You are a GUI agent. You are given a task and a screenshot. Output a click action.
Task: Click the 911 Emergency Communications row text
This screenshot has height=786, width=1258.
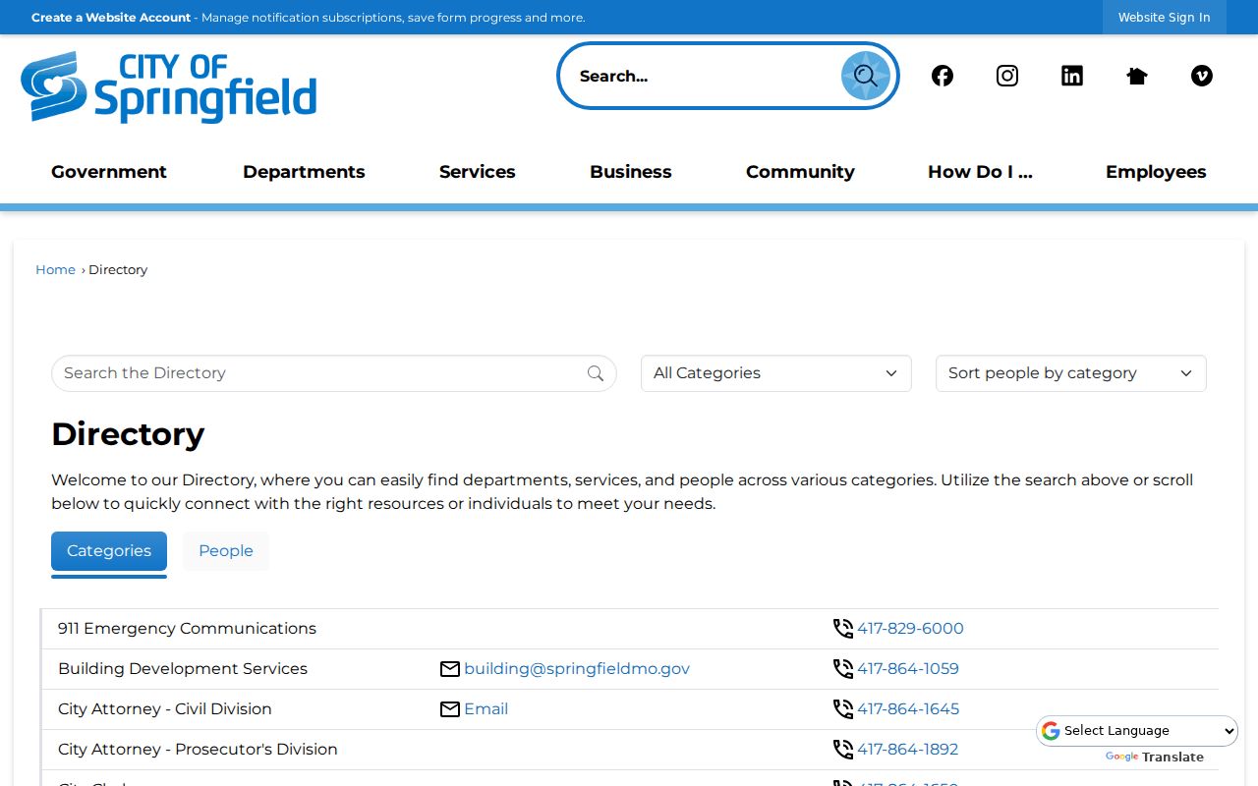187,629
